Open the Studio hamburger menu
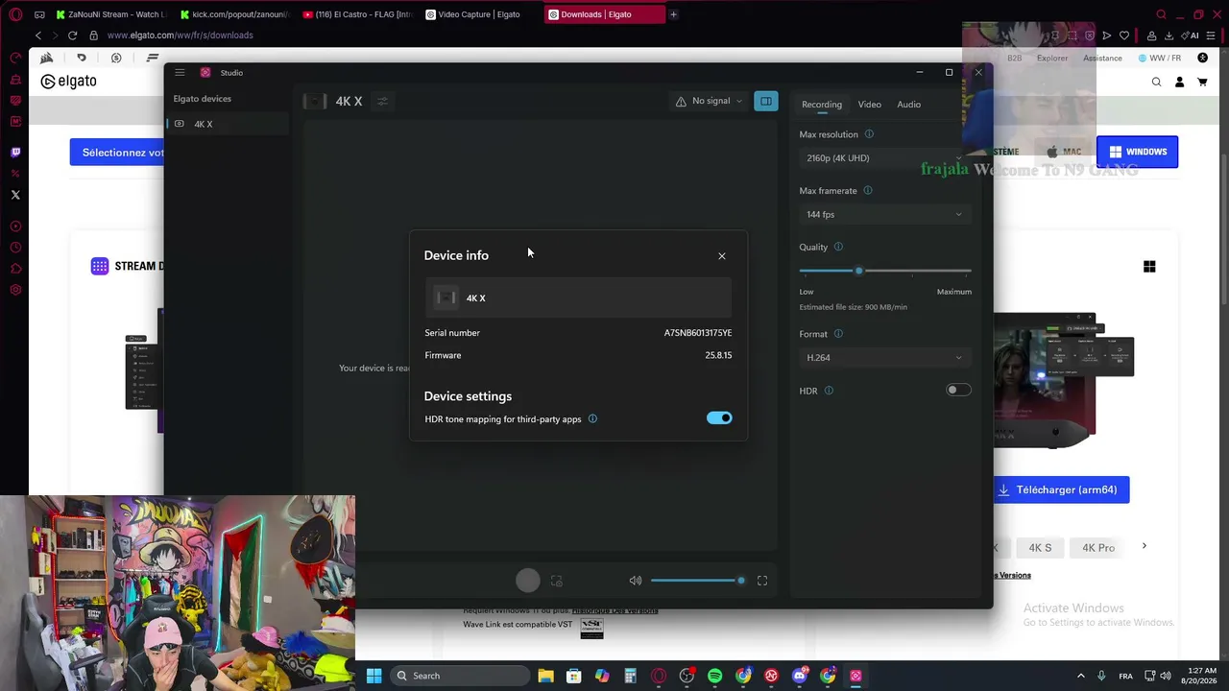This screenshot has height=691, width=1229. click(x=180, y=73)
